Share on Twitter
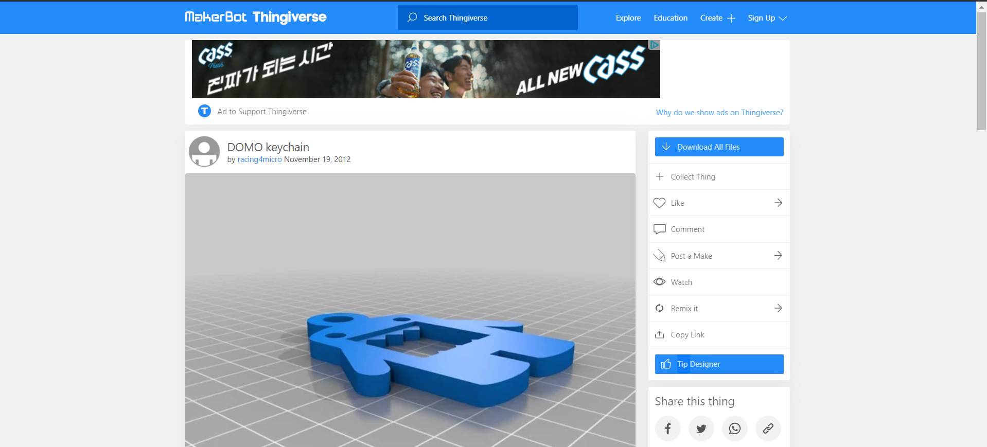The height and width of the screenshot is (447, 987). (x=701, y=428)
